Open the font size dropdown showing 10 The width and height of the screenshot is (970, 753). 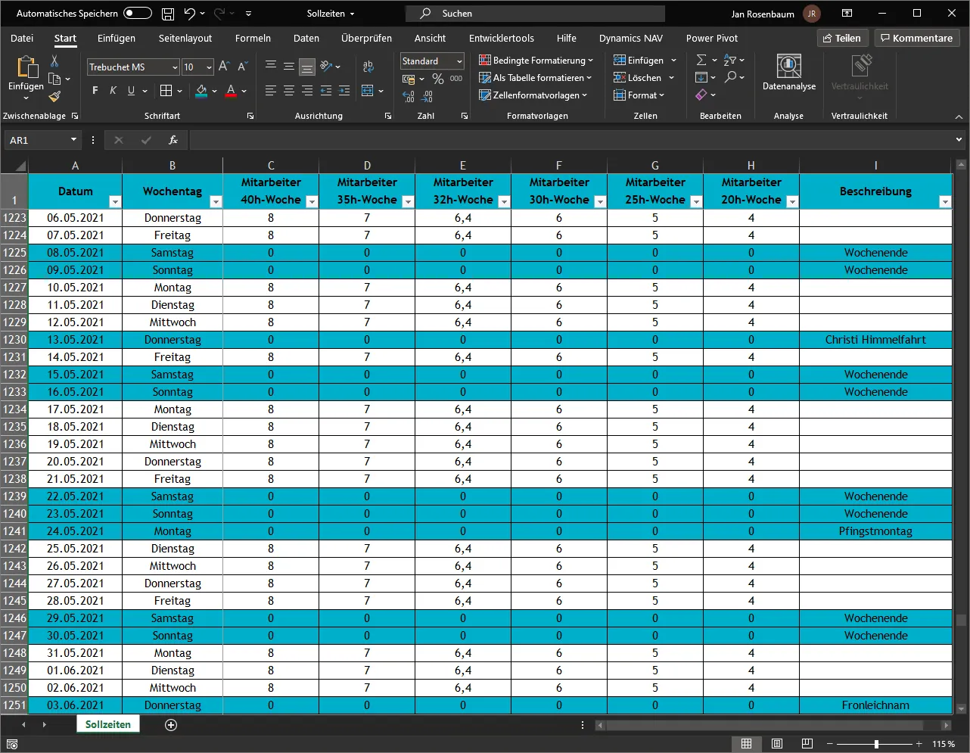click(x=210, y=67)
